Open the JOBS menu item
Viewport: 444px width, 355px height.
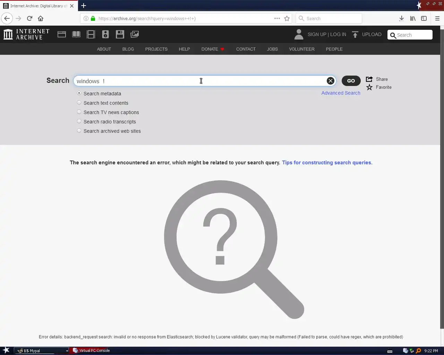click(272, 49)
